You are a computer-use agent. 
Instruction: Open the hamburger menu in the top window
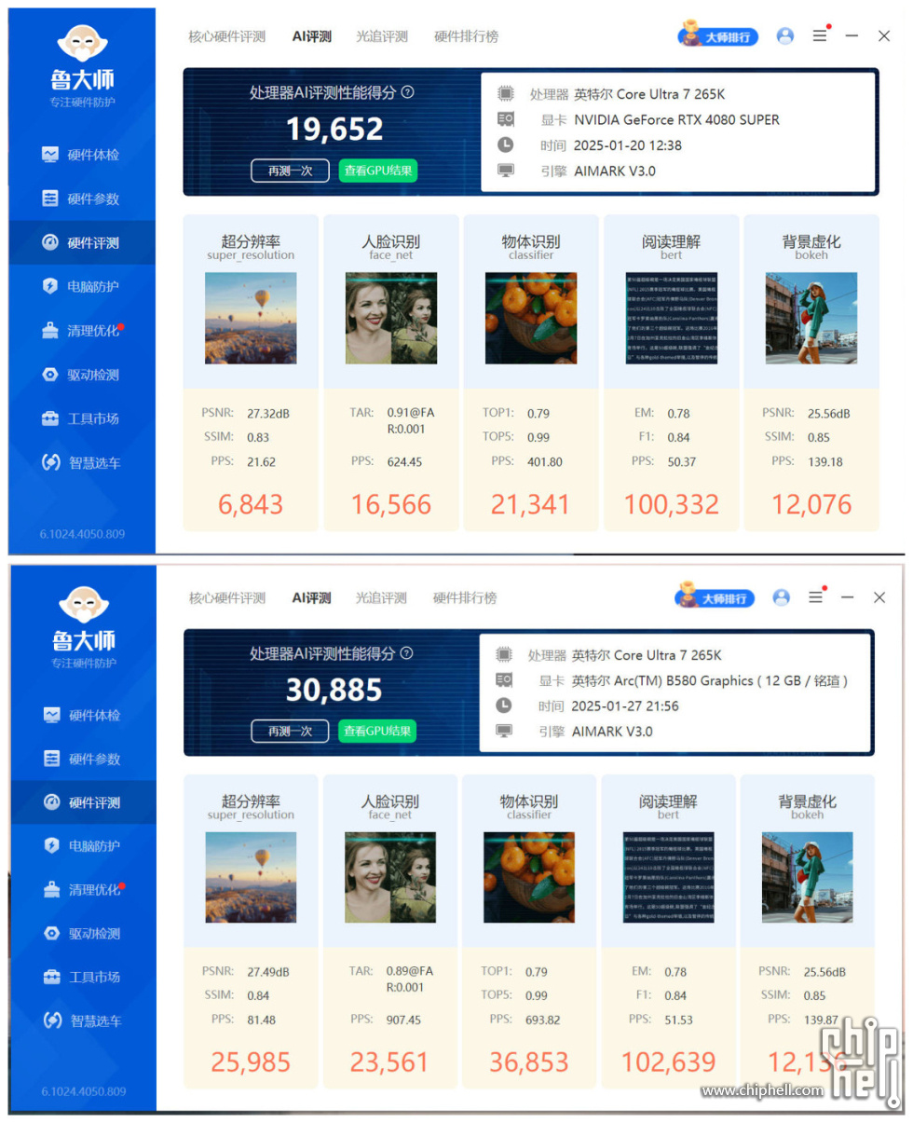820,35
